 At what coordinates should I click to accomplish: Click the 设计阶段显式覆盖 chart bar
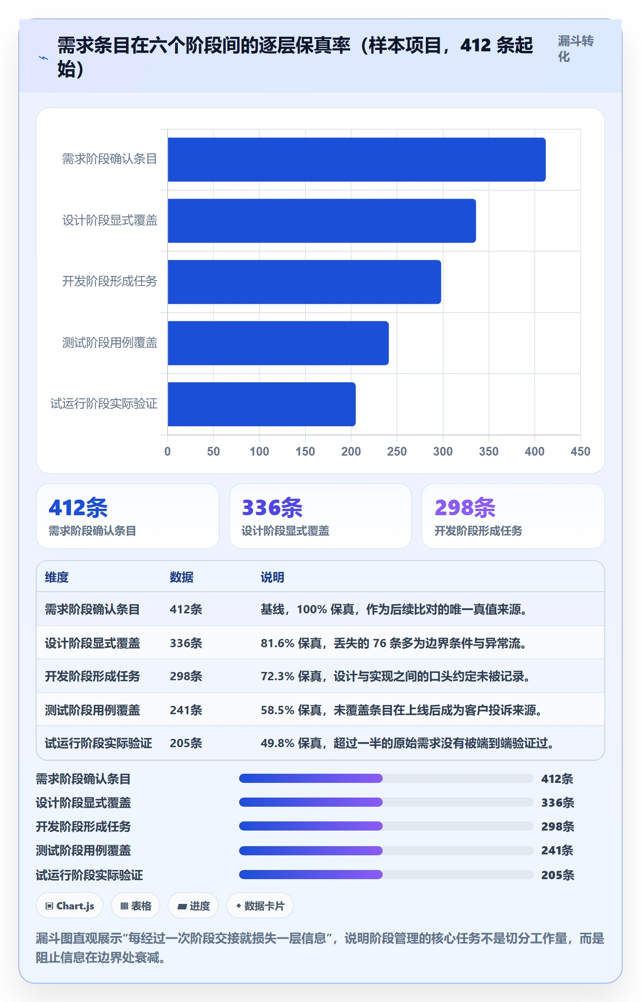pos(322,221)
